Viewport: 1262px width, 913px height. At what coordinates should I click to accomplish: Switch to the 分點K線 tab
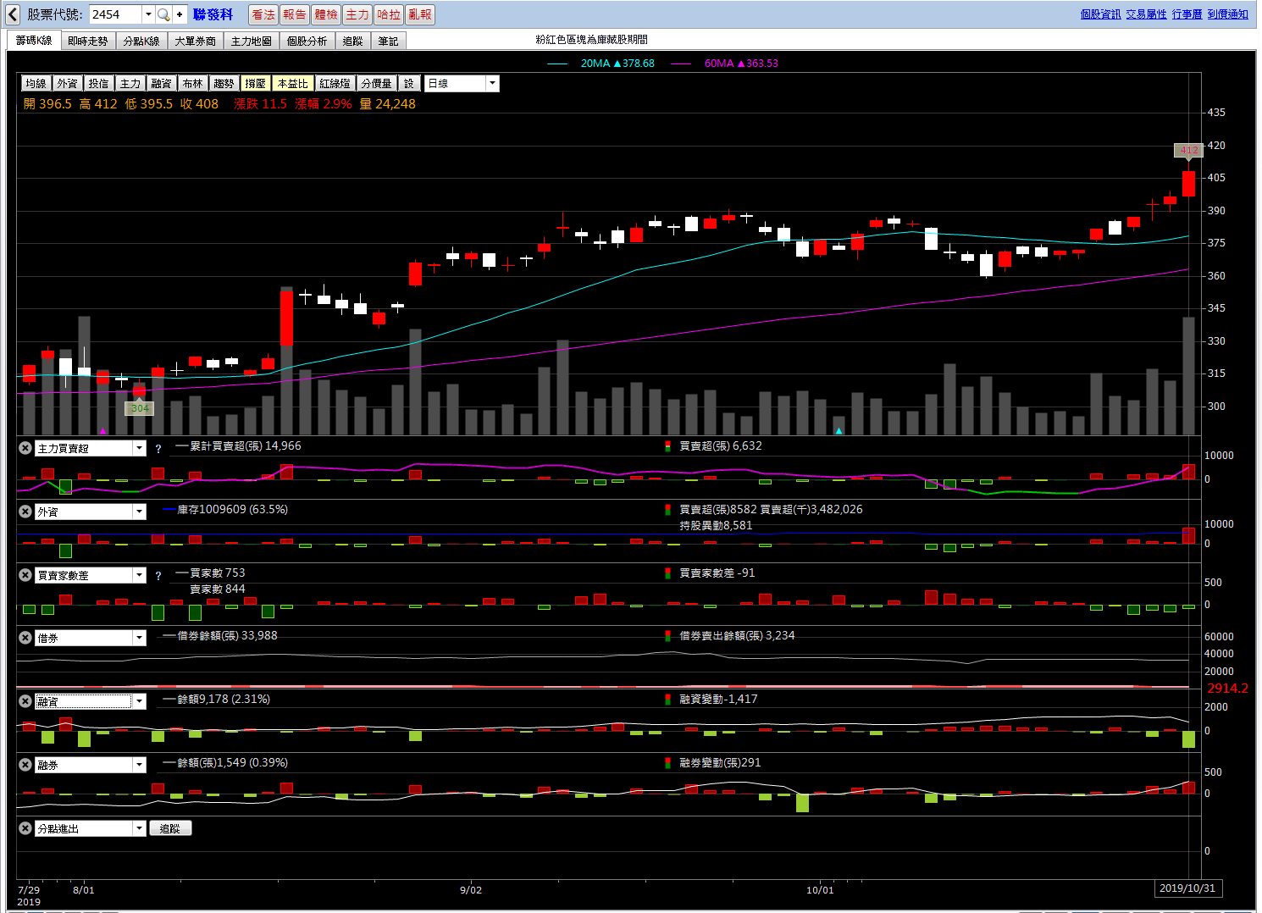pos(141,41)
